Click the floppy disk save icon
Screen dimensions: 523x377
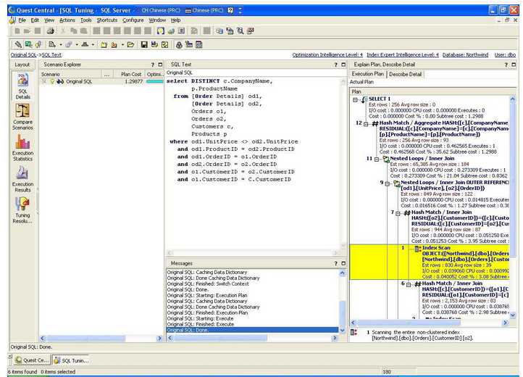(x=144, y=44)
